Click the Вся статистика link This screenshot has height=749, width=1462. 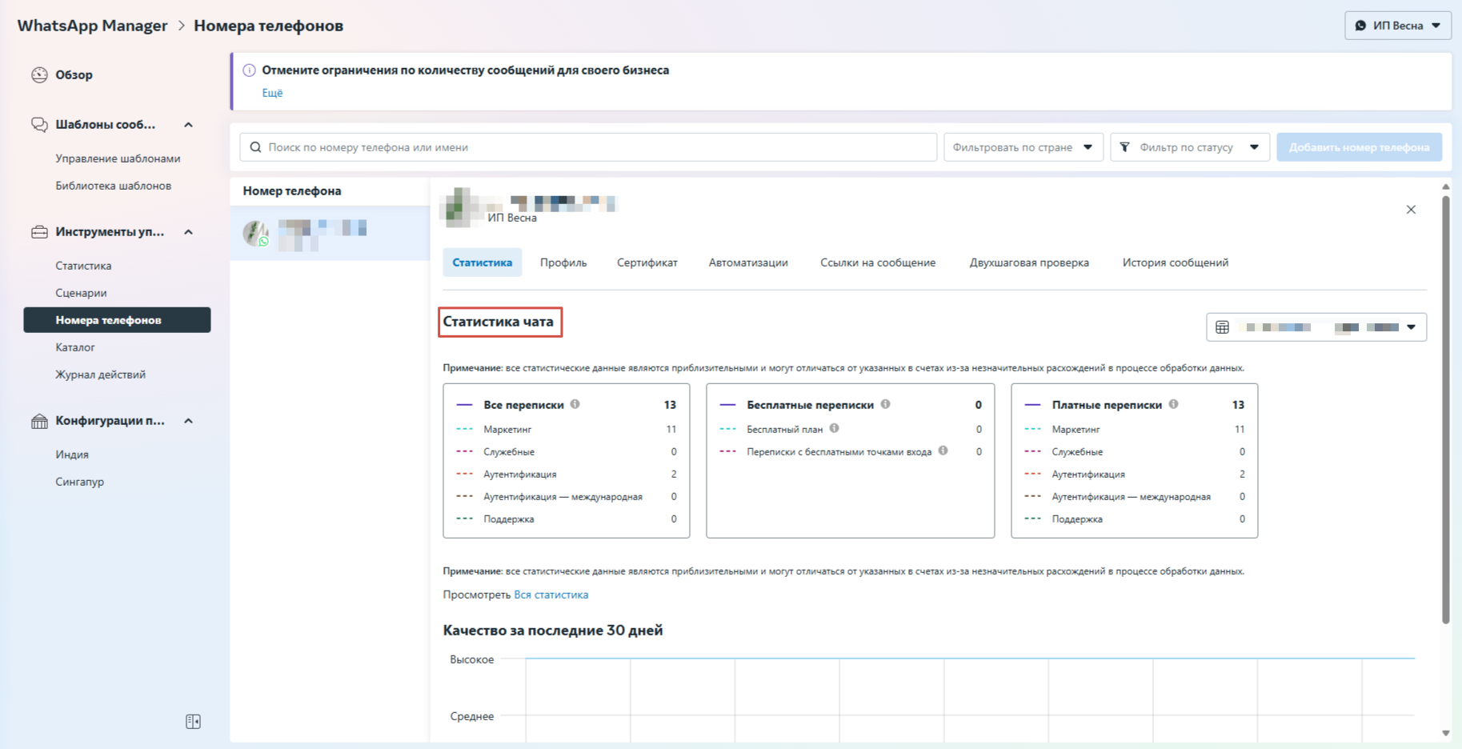[x=551, y=595]
